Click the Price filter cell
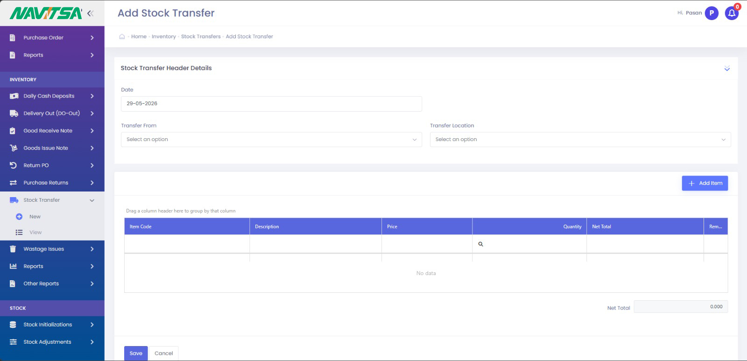Screen dimensions: 747x361 (427, 244)
